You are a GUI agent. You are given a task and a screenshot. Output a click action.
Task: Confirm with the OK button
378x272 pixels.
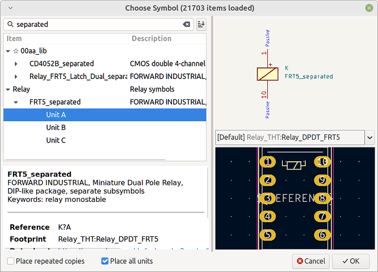[351, 261]
